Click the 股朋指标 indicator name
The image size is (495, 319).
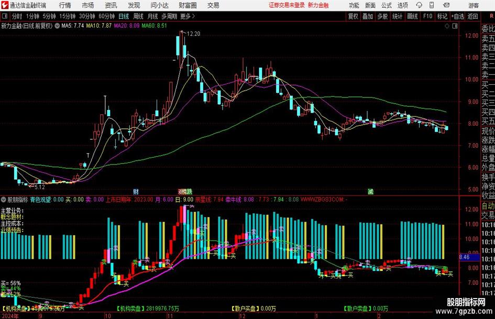[18, 200]
